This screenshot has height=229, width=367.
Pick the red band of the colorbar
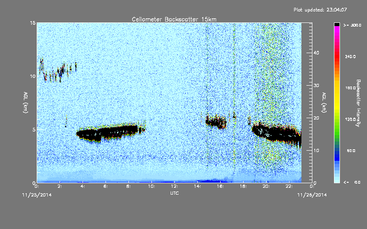[x=337, y=55]
